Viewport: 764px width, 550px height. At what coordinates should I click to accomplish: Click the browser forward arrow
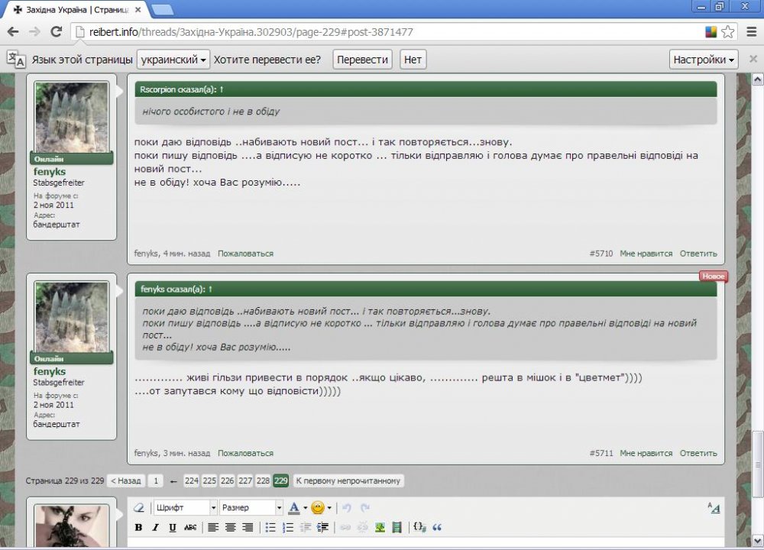click(x=34, y=31)
